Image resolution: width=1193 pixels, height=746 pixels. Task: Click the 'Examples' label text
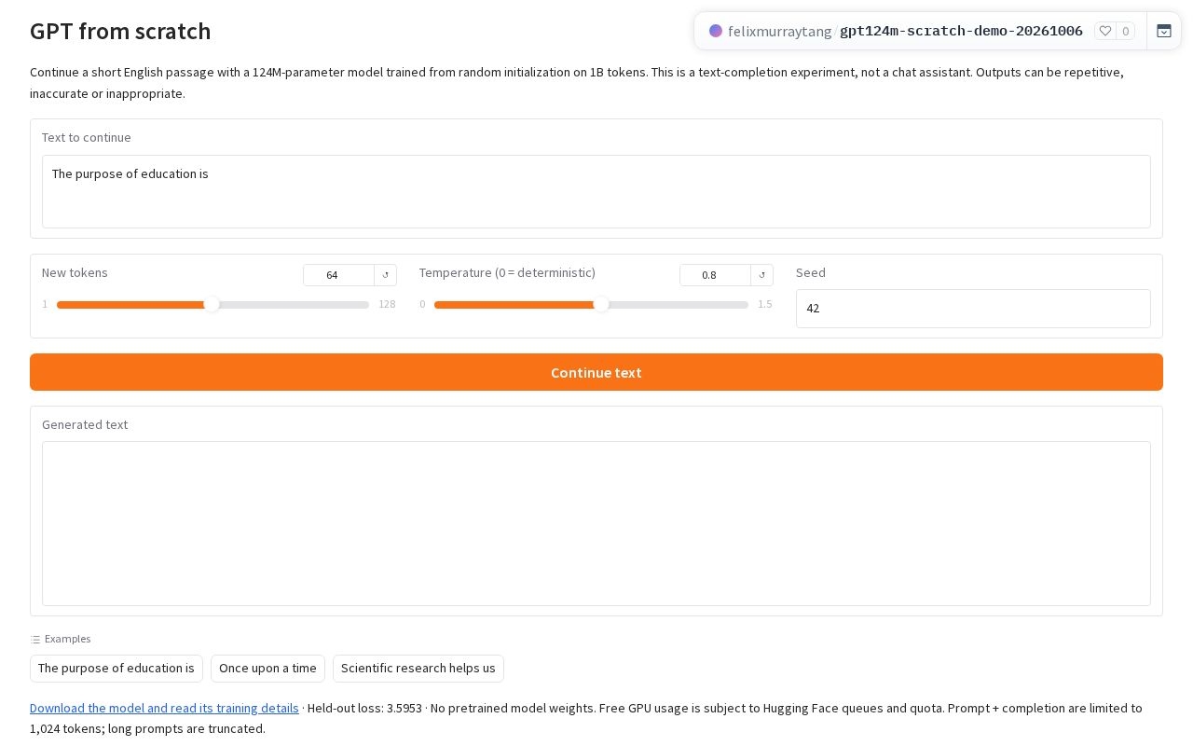[x=67, y=639]
